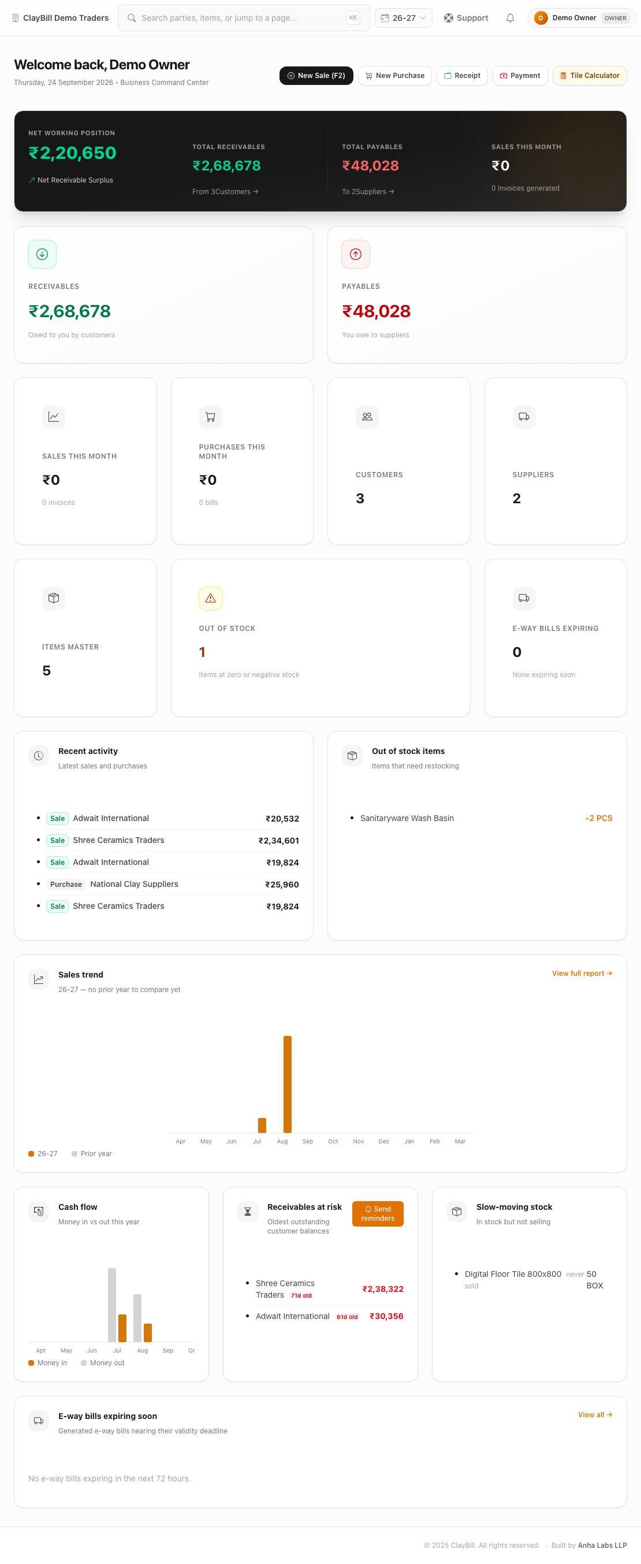
Task: Click the calendar icon beside 26-27
Action: click(x=385, y=18)
